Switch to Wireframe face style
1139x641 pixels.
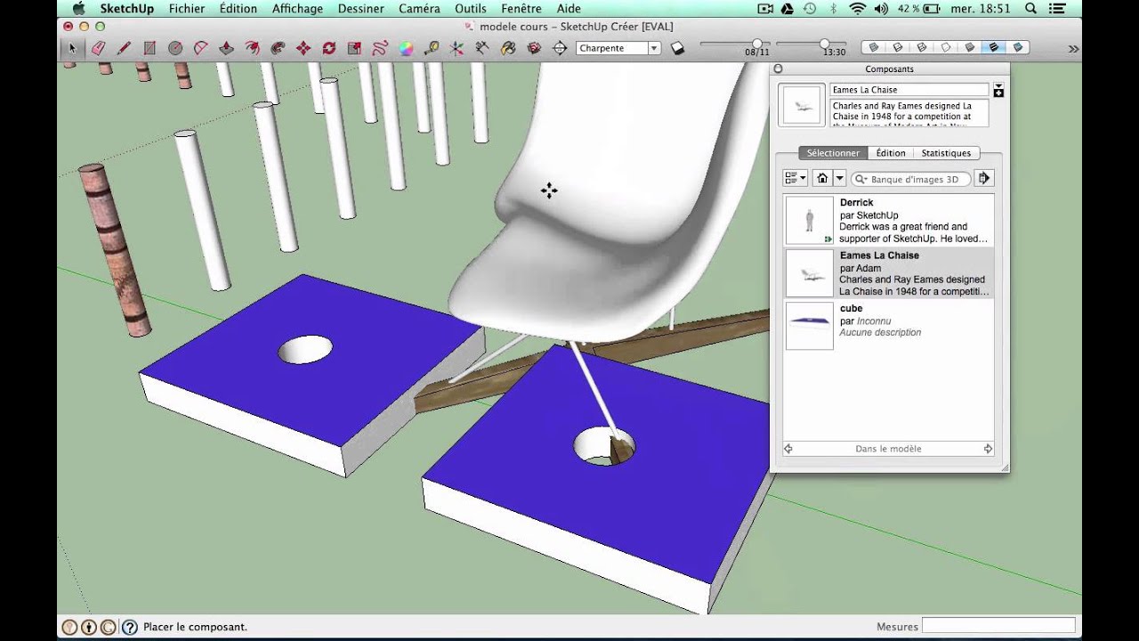click(x=922, y=47)
